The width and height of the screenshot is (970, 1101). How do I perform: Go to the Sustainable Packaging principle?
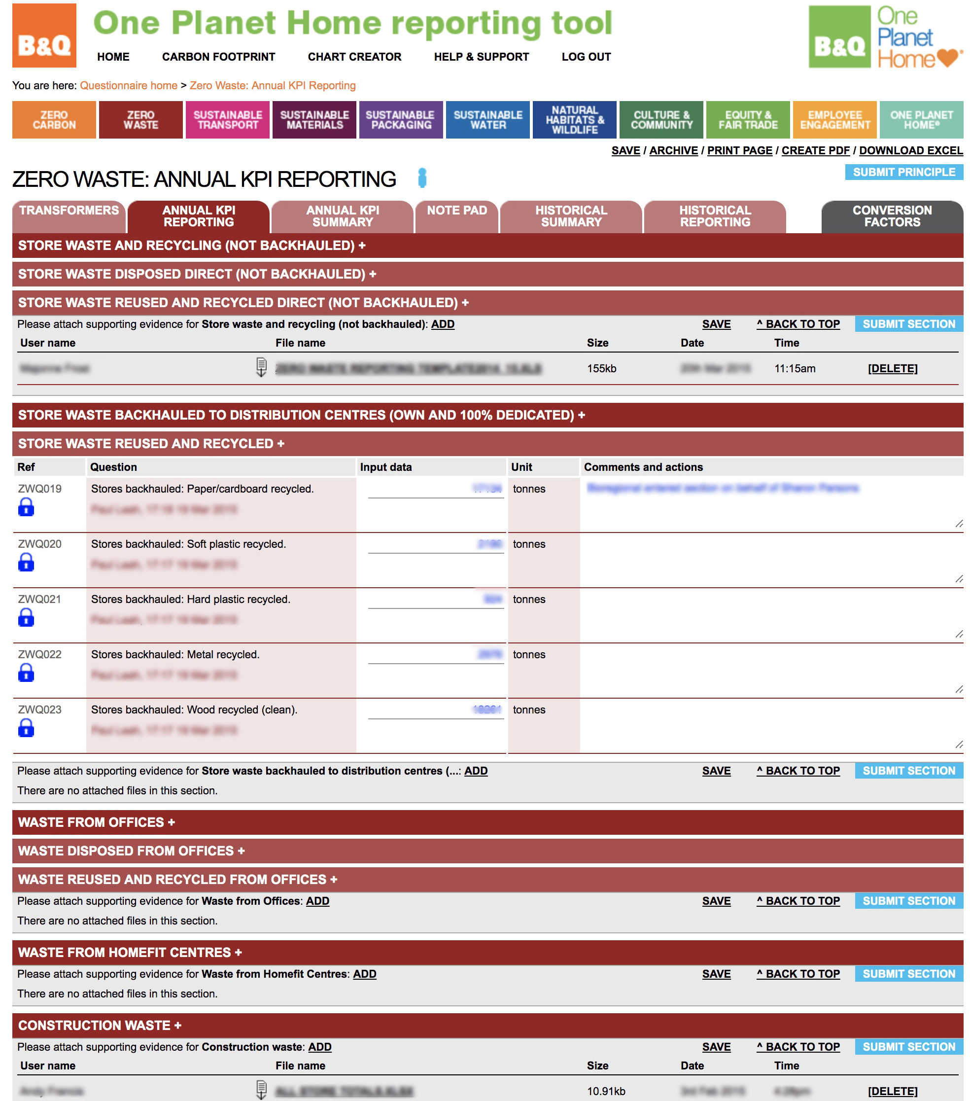point(401,120)
